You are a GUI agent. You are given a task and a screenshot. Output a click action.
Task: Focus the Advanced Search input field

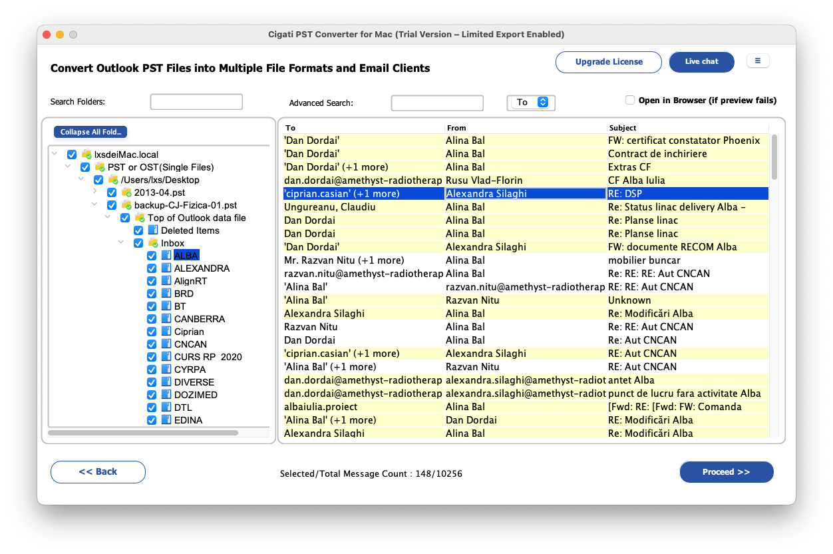tap(437, 103)
